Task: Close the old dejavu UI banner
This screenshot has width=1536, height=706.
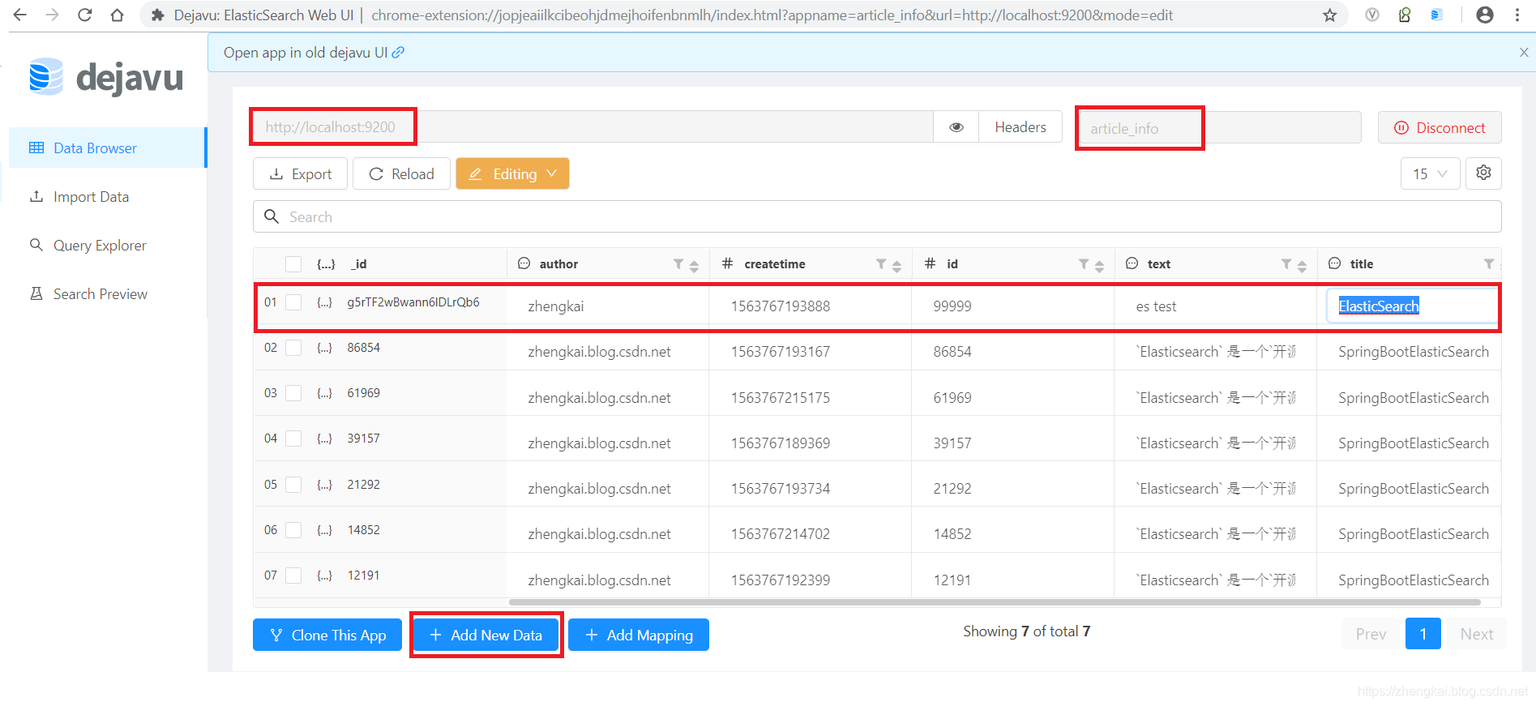Action: [x=1524, y=53]
